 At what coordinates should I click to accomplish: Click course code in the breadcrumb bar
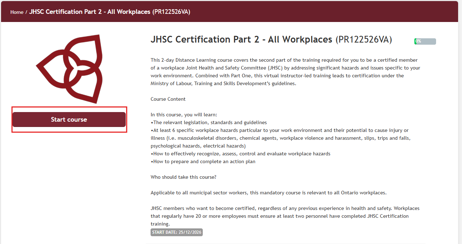[x=171, y=12]
